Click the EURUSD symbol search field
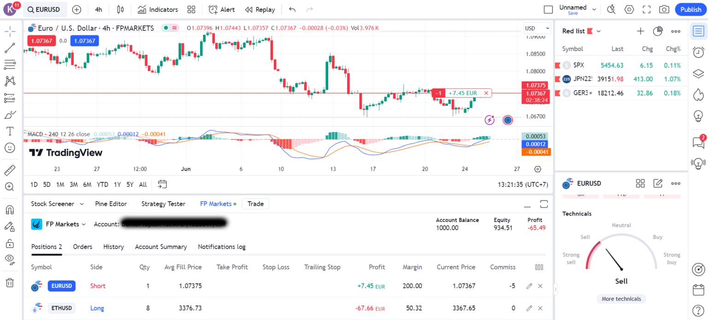The width and height of the screenshot is (708, 320). [45, 10]
